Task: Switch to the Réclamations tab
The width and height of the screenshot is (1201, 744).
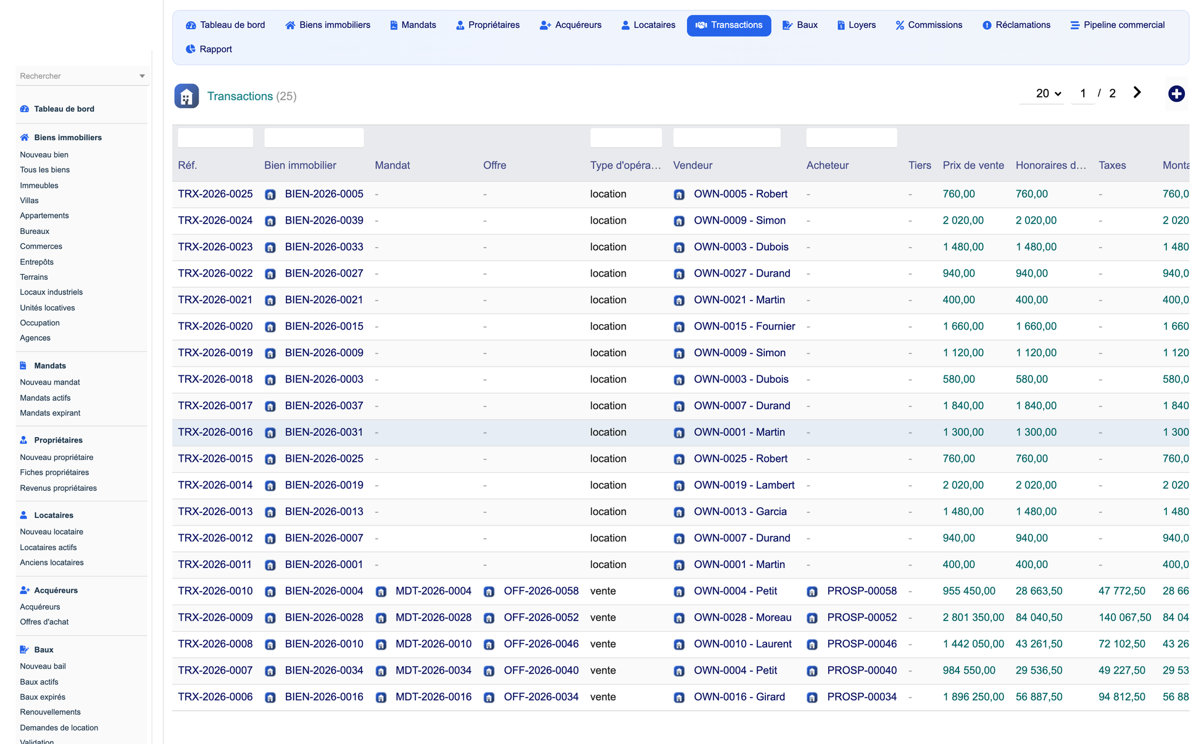Action: [1016, 25]
